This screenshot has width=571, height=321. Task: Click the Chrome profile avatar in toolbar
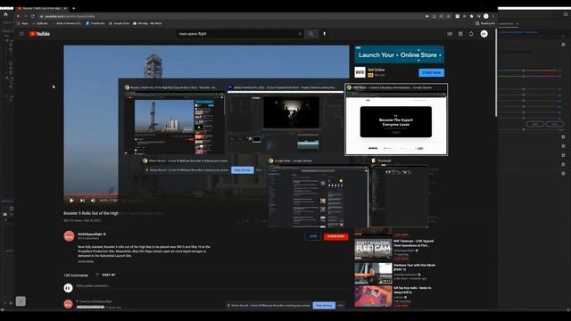point(485,16)
